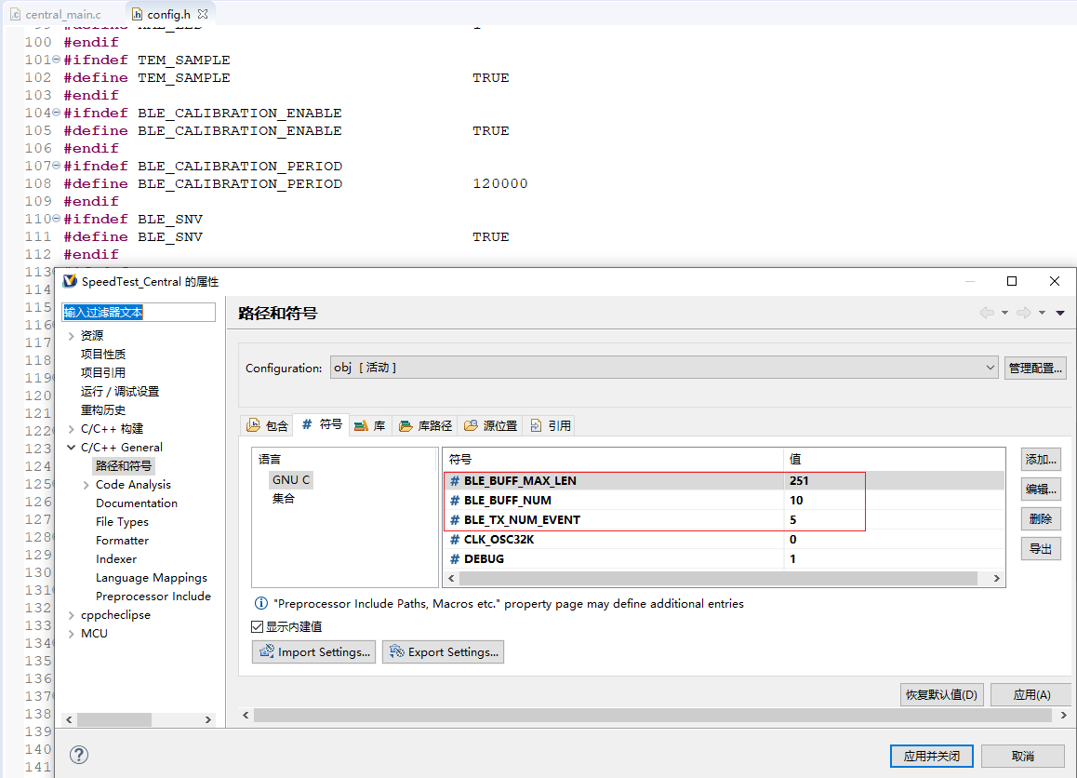
Task: Click the help question mark icon
Action: point(79,755)
